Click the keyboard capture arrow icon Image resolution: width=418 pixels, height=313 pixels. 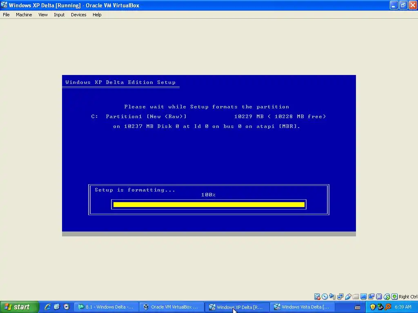[x=395, y=297]
